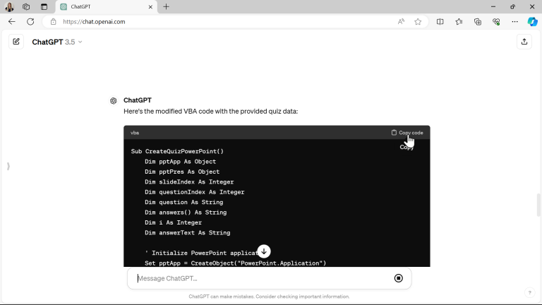Share the conversation with the upload icon
The image size is (542, 305).
524,42
